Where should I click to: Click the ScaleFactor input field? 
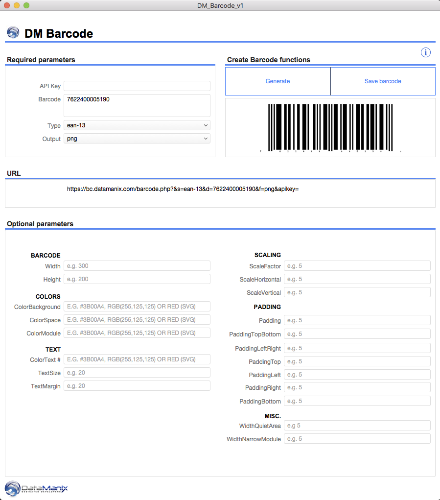click(357, 266)
